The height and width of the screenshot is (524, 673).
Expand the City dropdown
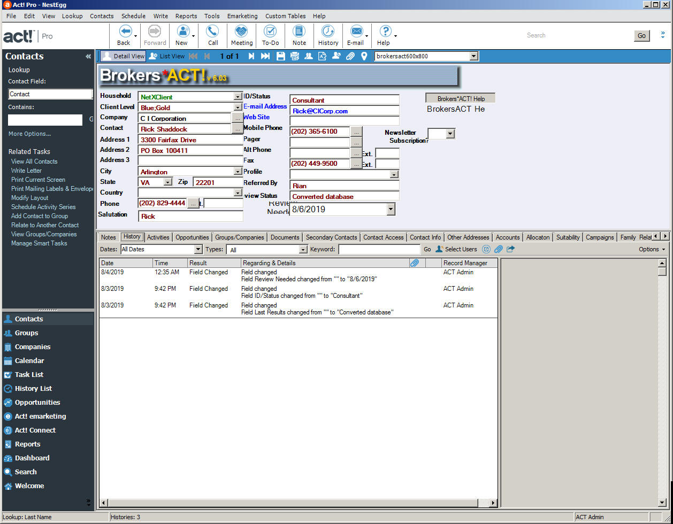tap(238, 172)
